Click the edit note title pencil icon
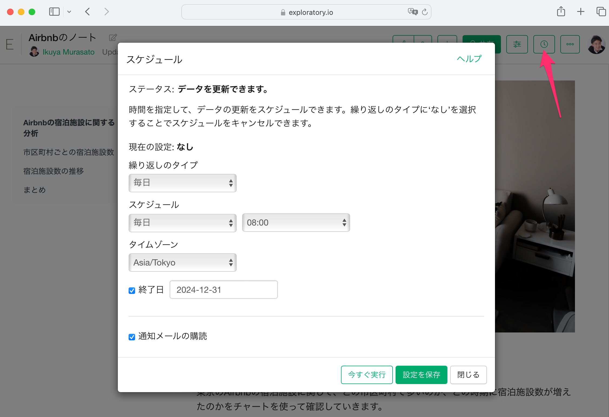Viewport: 609px width, 417px height. [113, 38]
